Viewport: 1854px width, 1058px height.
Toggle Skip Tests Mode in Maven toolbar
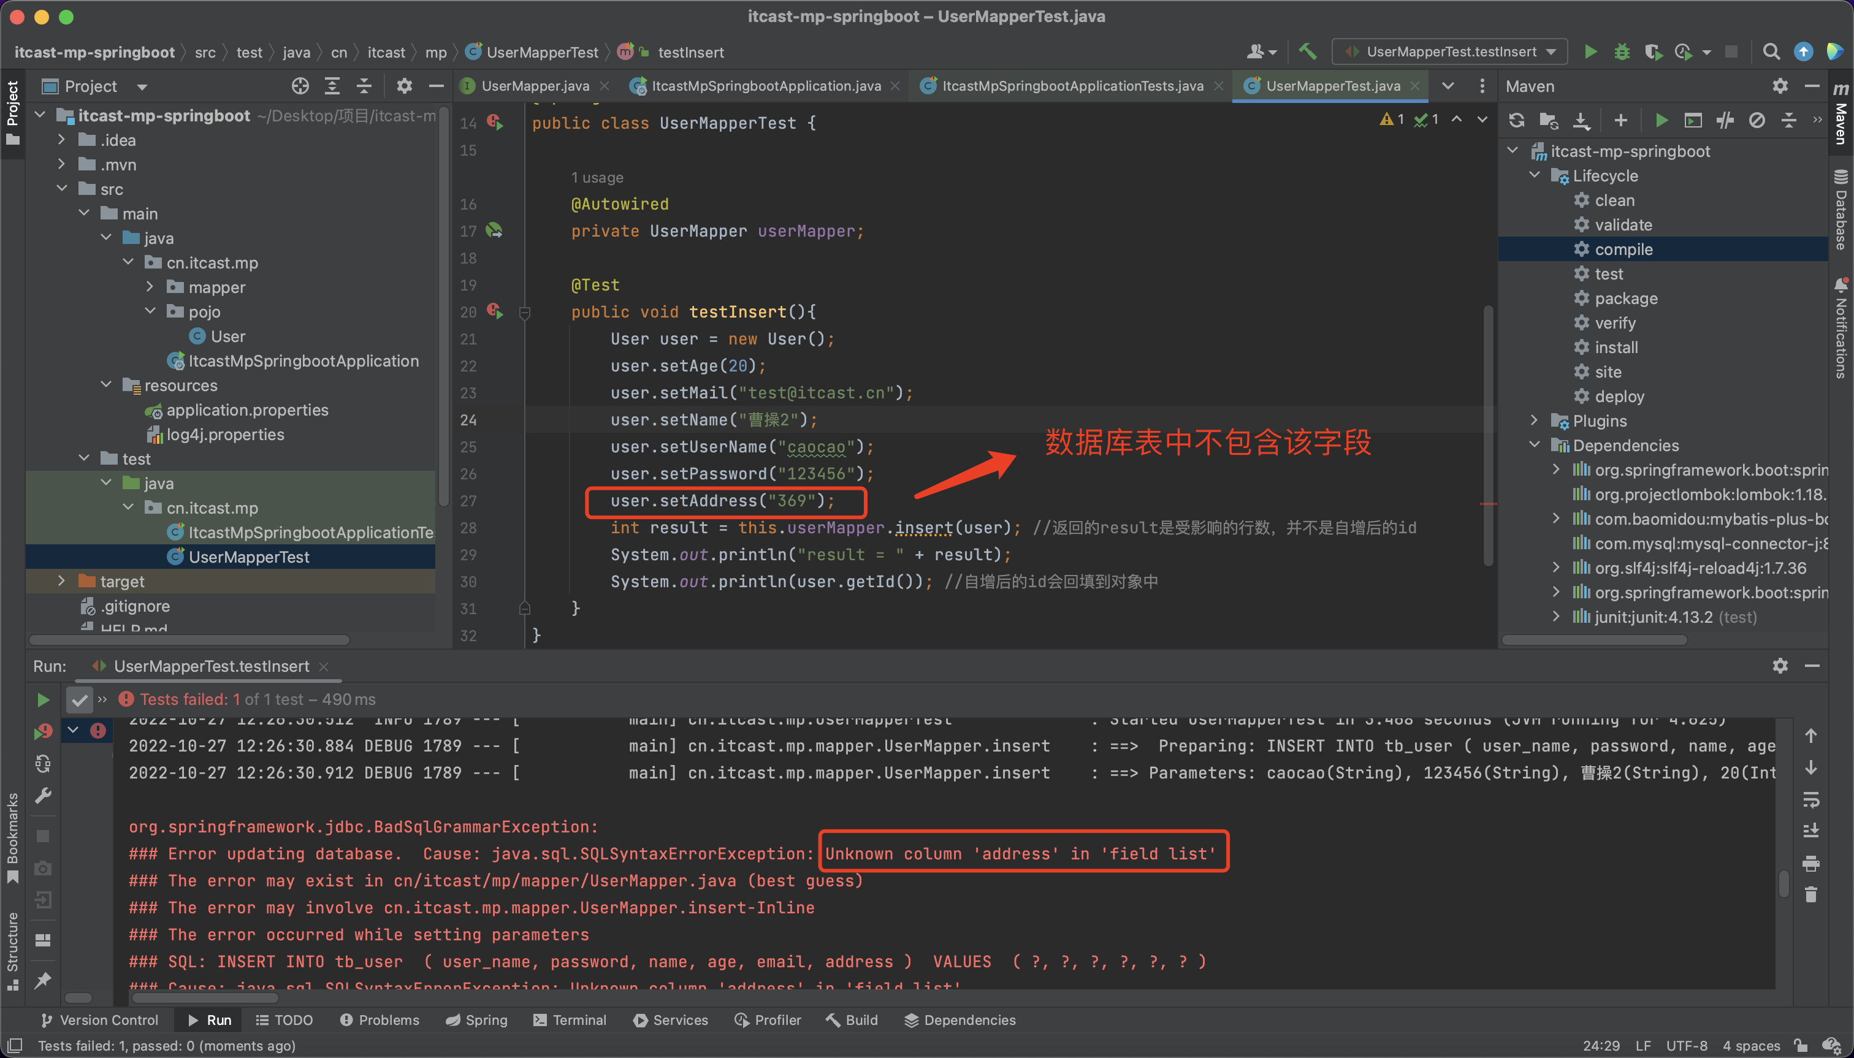point(1757,121)
